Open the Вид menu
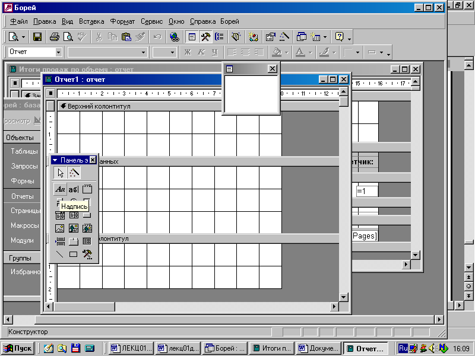The image size is (475, 356). (x=67, y=21)
